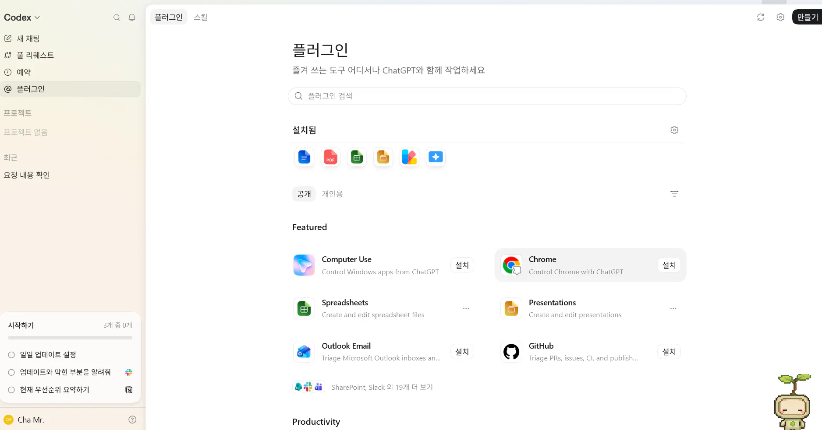822x430 pixels.
Task: Open 예약 in the sidebar
Action: 70,72
